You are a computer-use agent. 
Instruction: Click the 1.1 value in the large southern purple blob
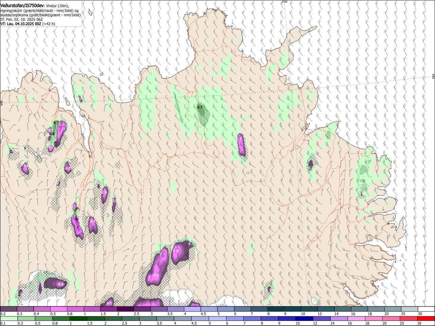[162, 254]
